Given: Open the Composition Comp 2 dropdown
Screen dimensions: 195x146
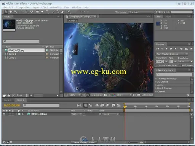Looking at the screenshot, I should [83, 17].
